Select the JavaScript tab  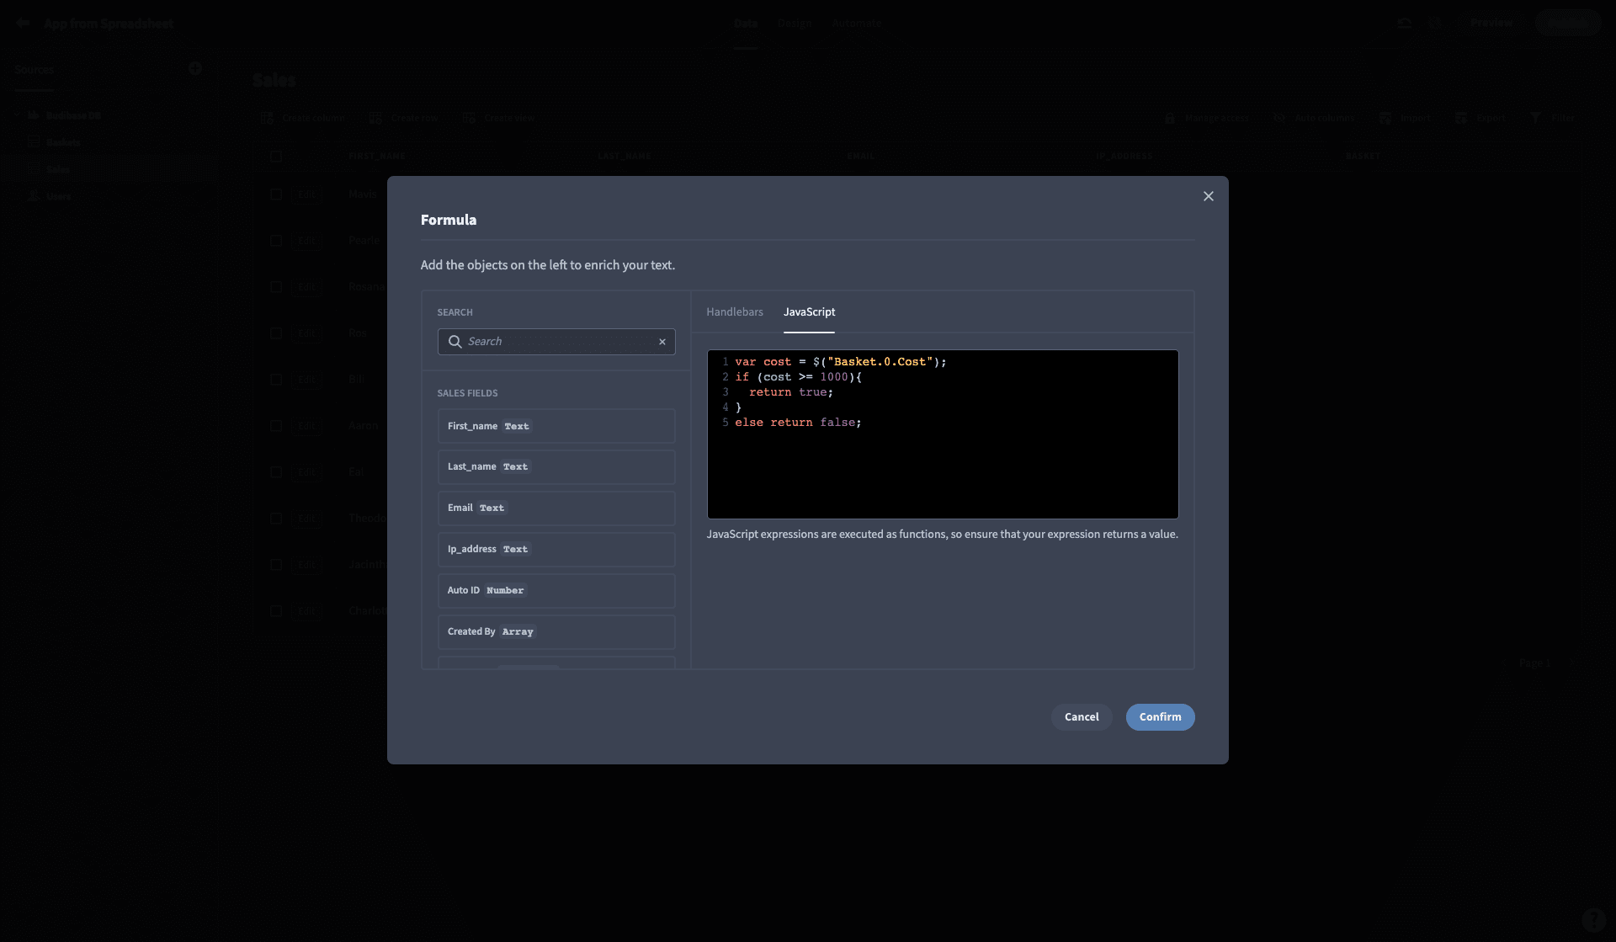[x=809, y=311]
